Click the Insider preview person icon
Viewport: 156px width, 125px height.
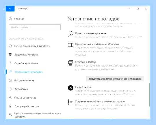[x=10, y=115]
